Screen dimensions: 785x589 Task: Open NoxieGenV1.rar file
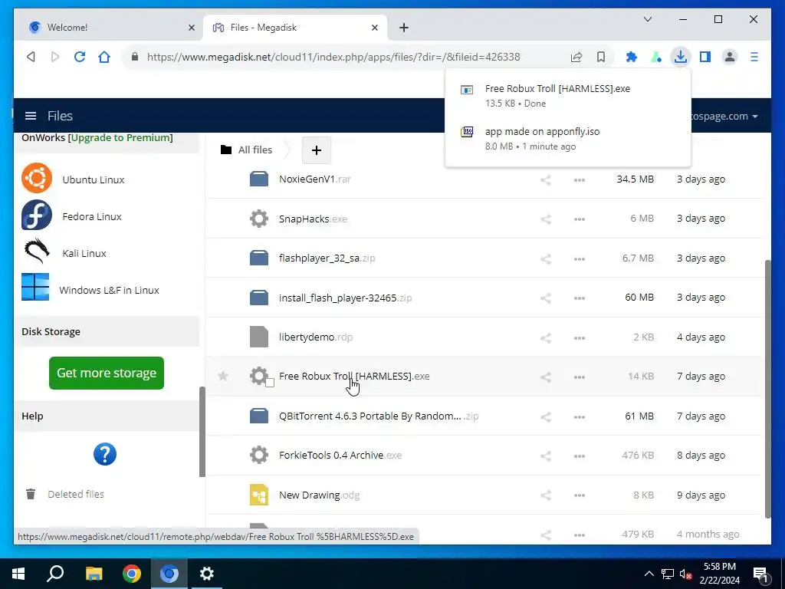315,179
